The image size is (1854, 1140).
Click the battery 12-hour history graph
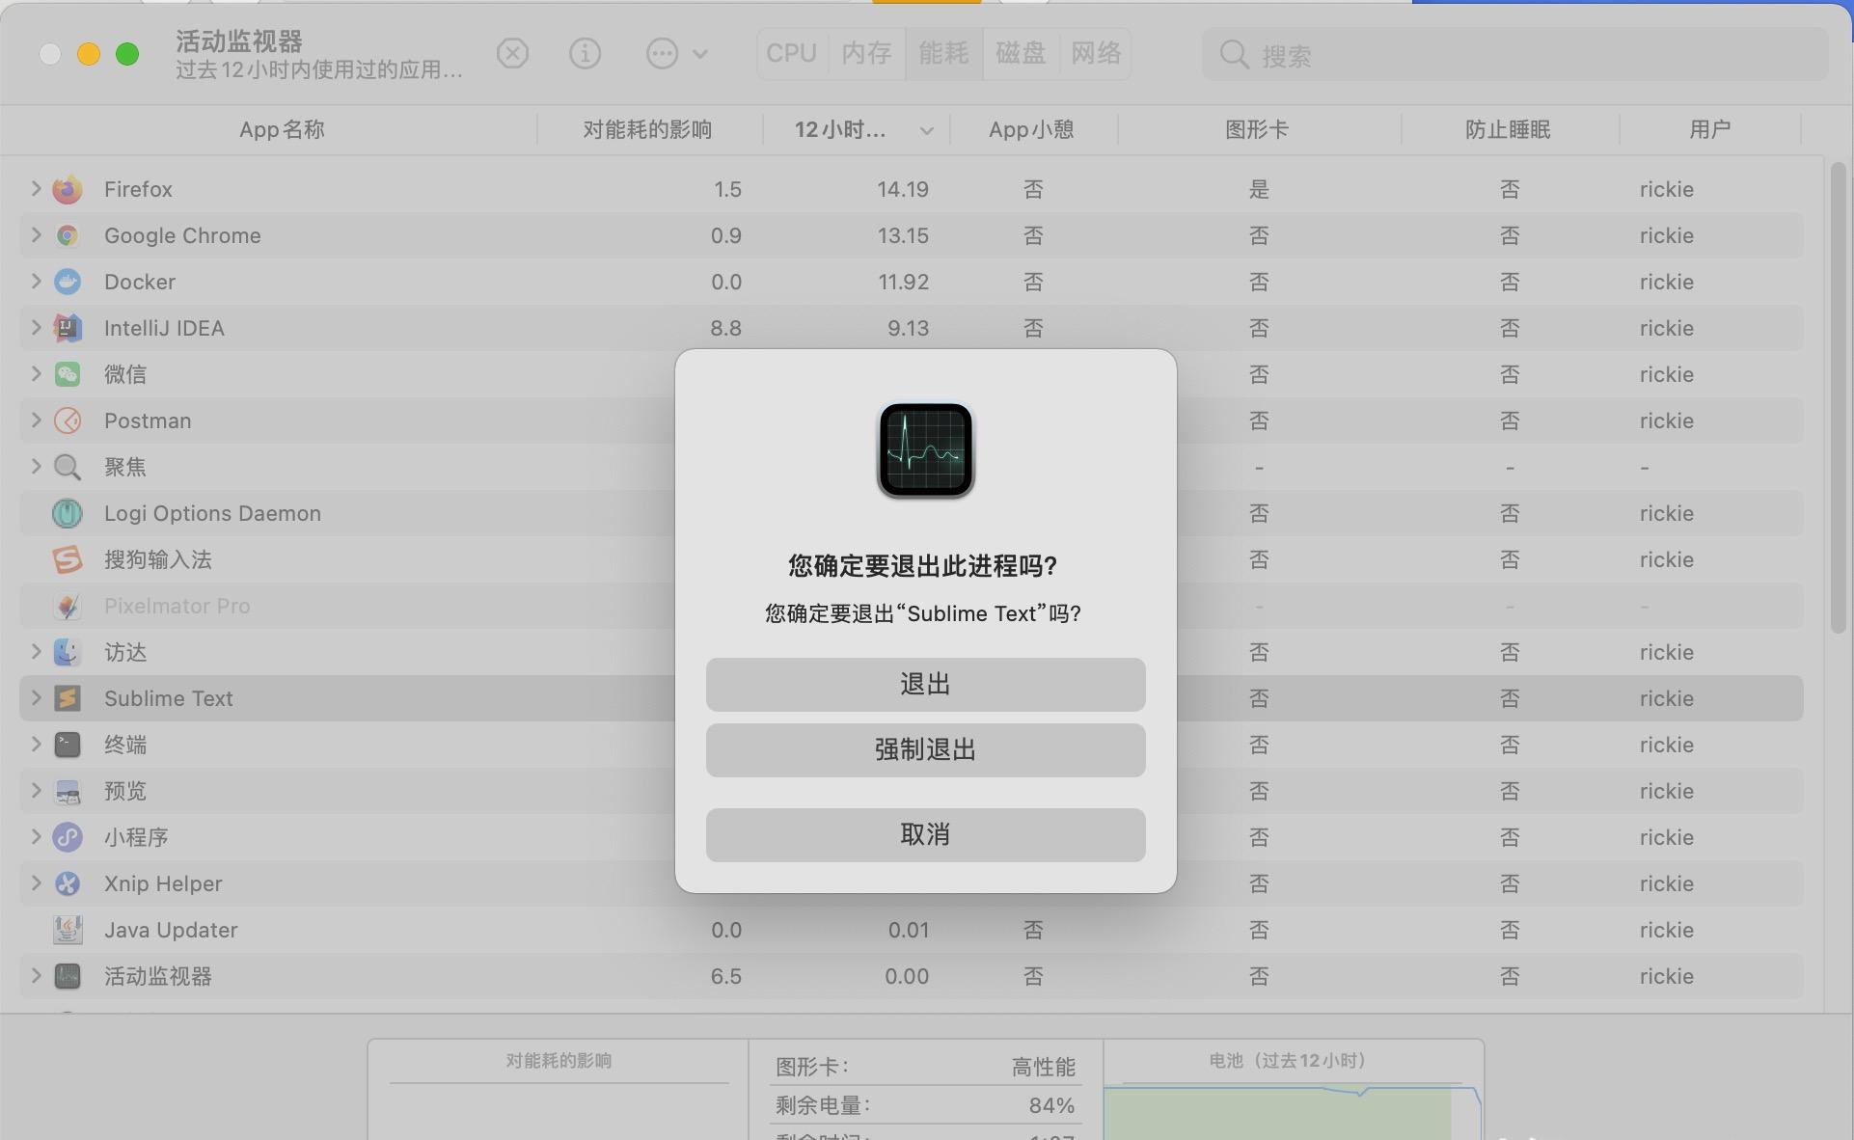[1293, 1111]
